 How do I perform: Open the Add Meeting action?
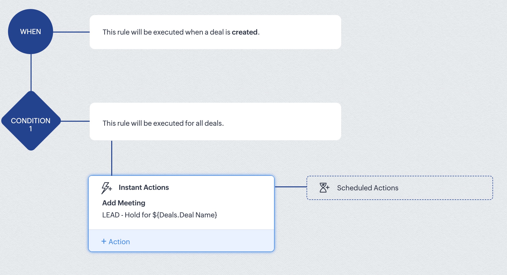tap(124, 203)
